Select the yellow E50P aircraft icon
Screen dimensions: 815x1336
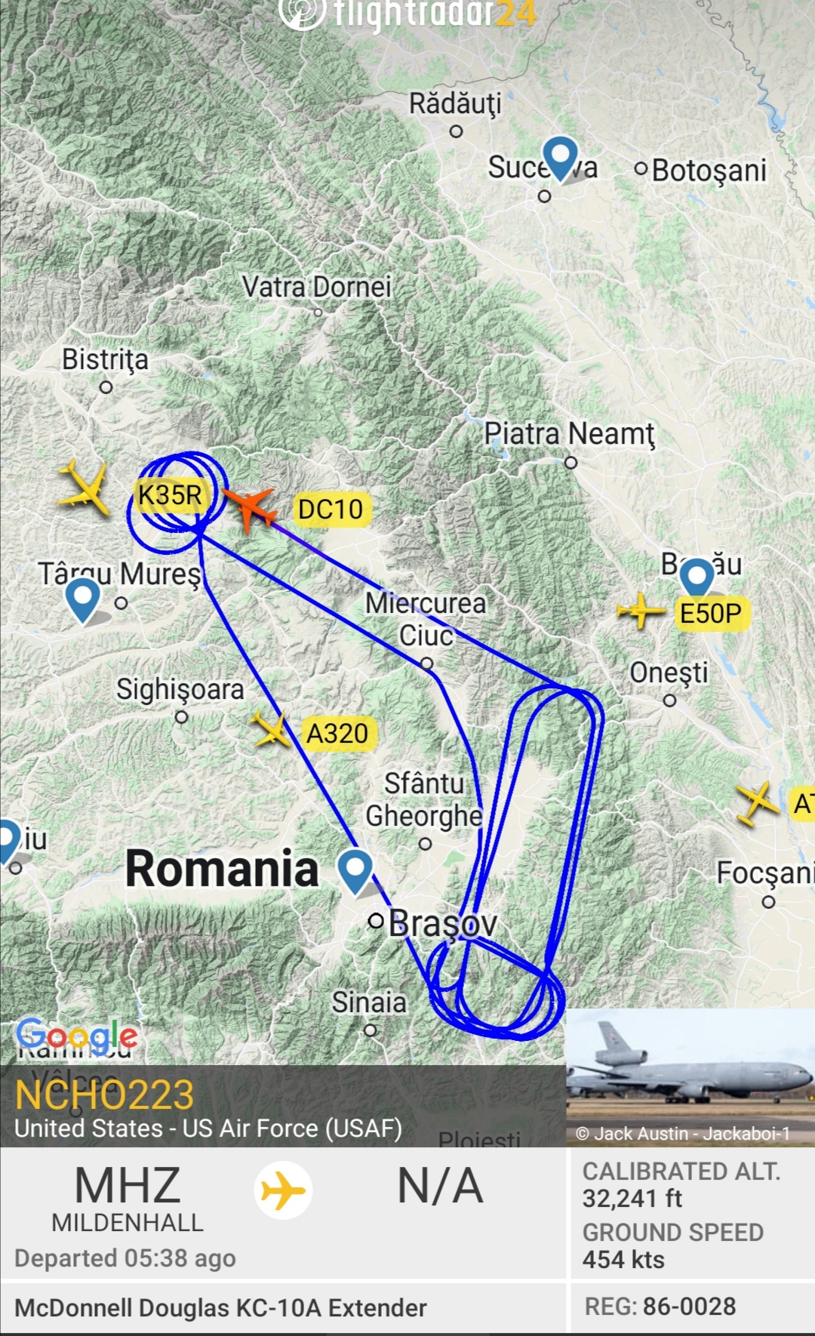pos(640,611)
